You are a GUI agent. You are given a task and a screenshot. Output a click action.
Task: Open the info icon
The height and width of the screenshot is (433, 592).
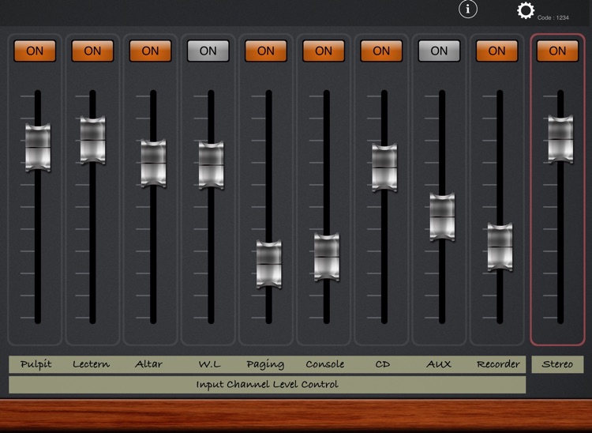pos(468,9)
